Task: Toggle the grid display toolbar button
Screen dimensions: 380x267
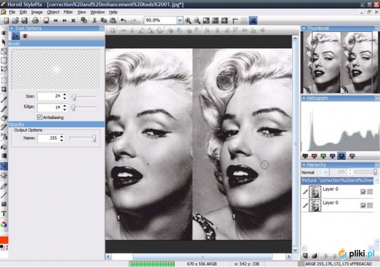Action: [x=244, y=21]
